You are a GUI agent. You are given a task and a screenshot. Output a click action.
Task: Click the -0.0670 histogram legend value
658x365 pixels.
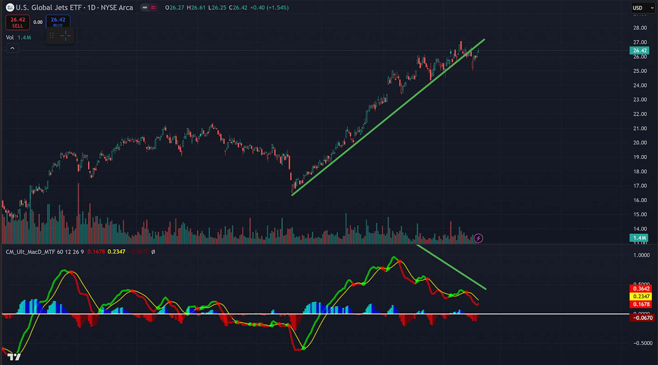(137, 251)
